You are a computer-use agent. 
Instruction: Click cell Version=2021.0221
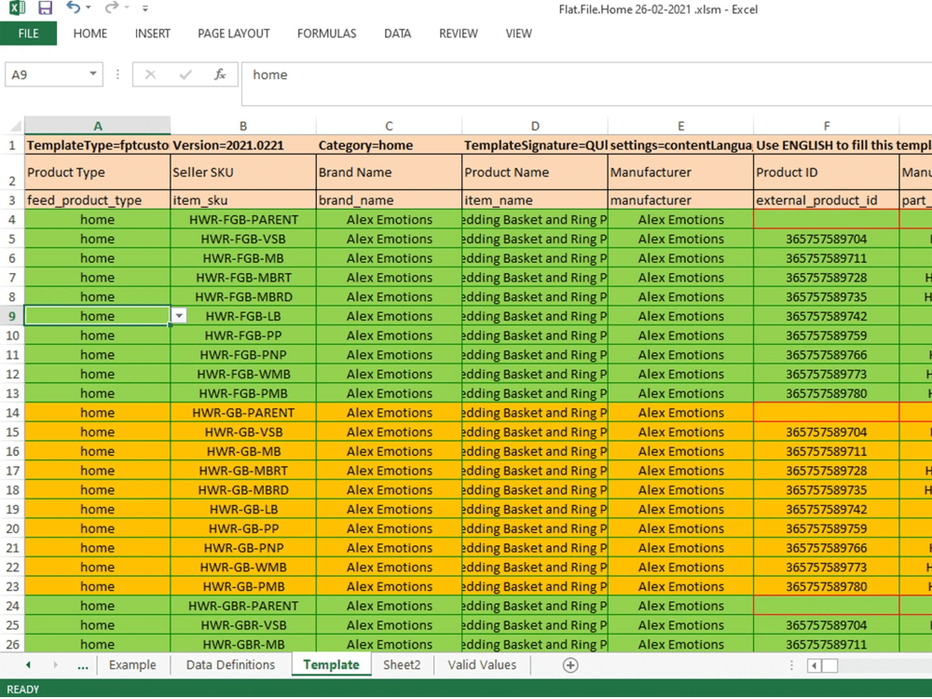point(243,145)
